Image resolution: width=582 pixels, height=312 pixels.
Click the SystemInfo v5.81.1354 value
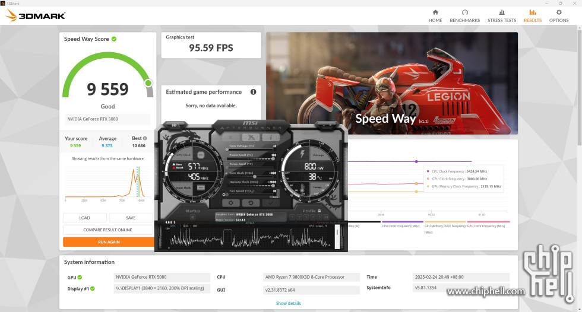(426, 288)
